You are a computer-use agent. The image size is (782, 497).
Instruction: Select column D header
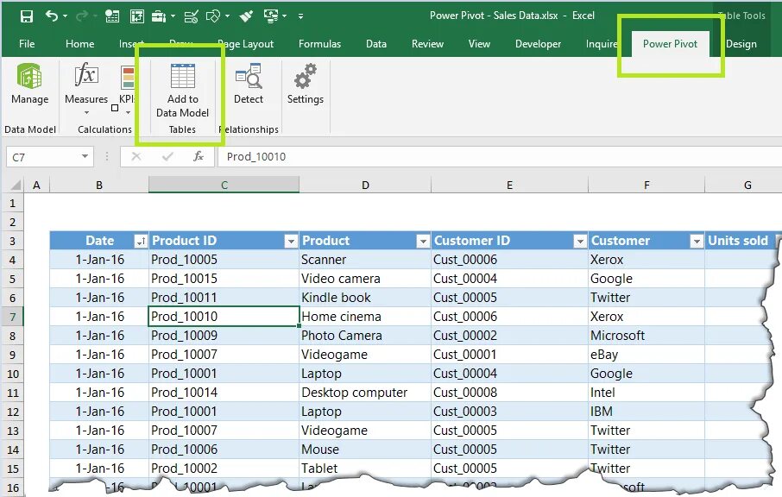tap(365, 186)
